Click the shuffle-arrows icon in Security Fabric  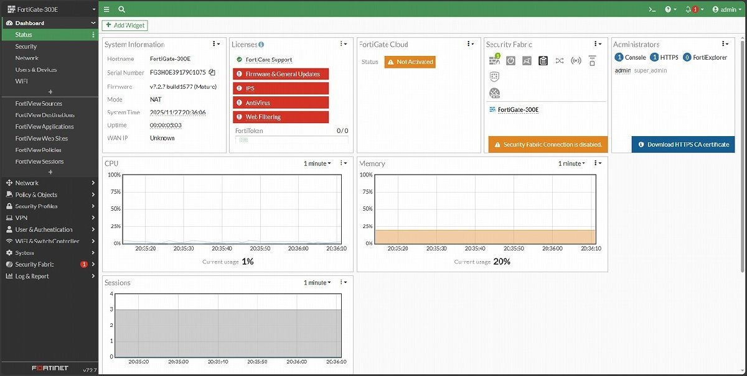tap(559, 60)
